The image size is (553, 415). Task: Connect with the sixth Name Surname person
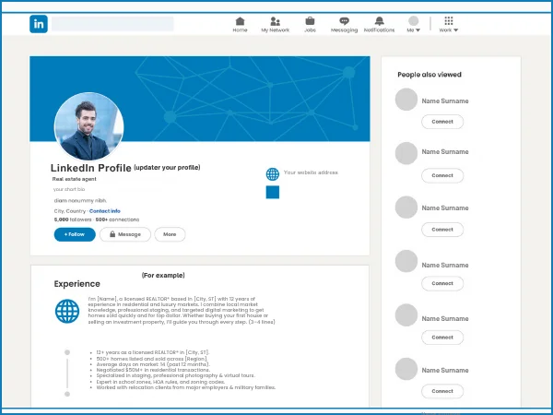coord(442,391)
